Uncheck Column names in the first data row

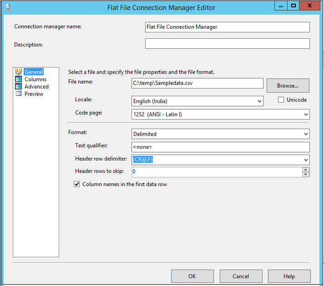(77, 184)
